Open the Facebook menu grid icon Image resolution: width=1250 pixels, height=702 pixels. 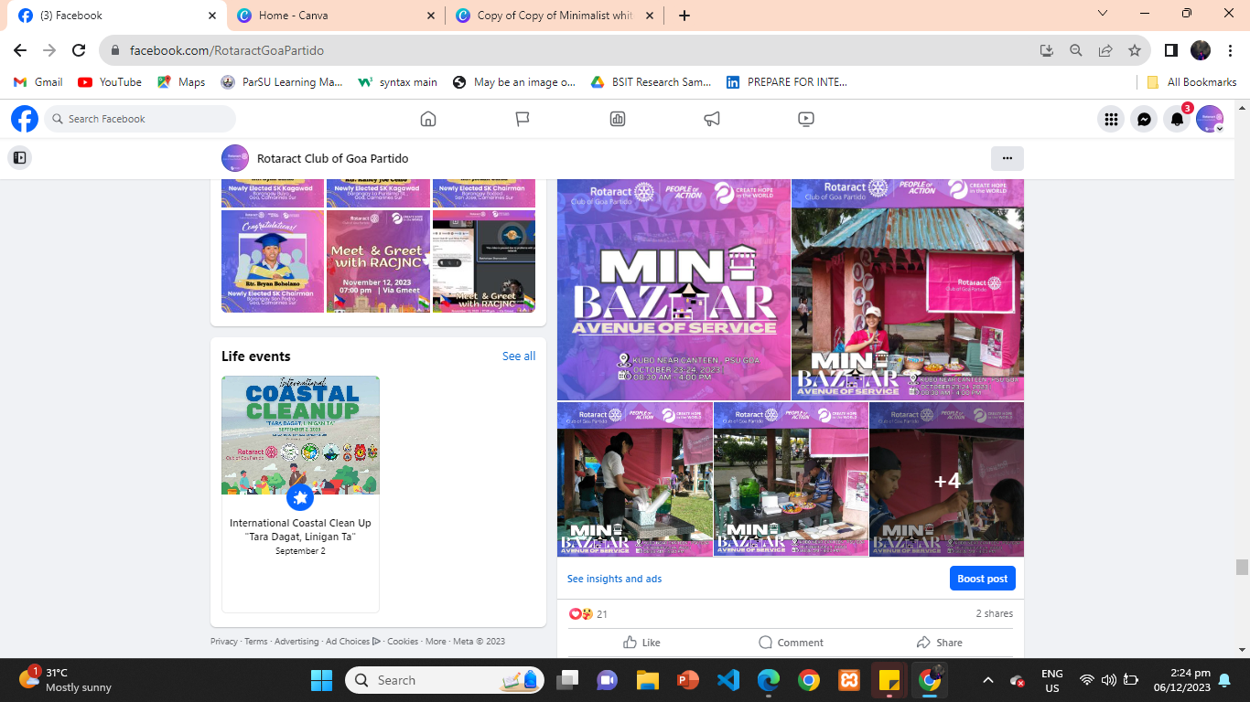coord(1111,119)
